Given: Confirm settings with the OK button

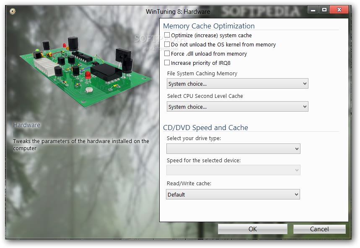Looking at the screenshot, I should coord(253,229).
